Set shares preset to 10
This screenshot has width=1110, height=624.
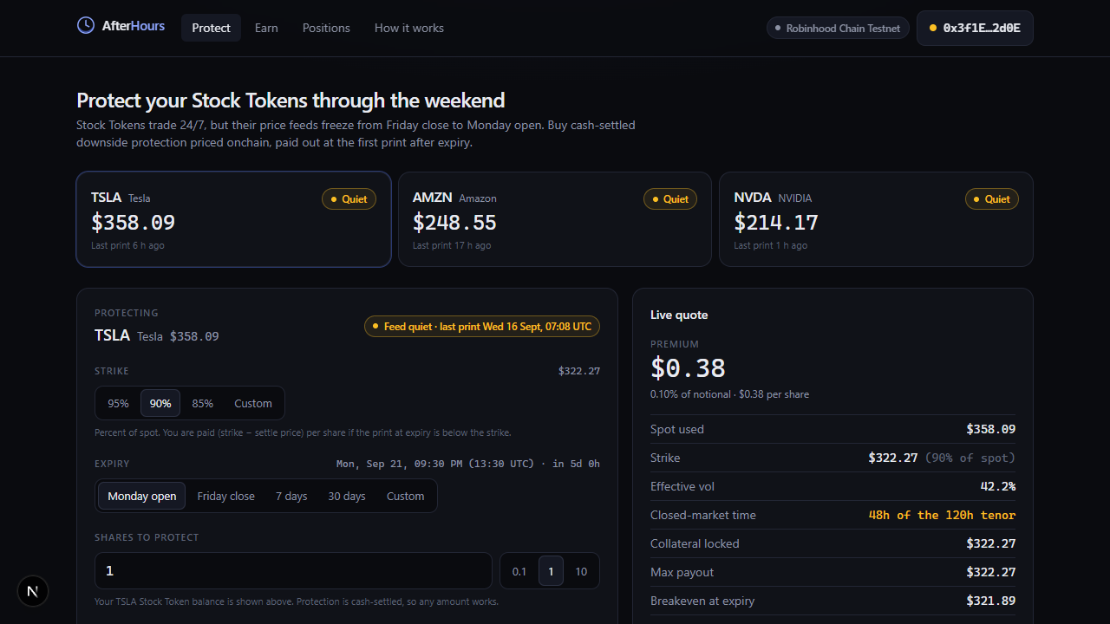(x=581, y=571)
